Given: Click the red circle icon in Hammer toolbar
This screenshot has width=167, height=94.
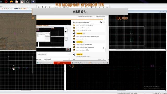Looking at the screenshot, I should [x=26, y=9].
